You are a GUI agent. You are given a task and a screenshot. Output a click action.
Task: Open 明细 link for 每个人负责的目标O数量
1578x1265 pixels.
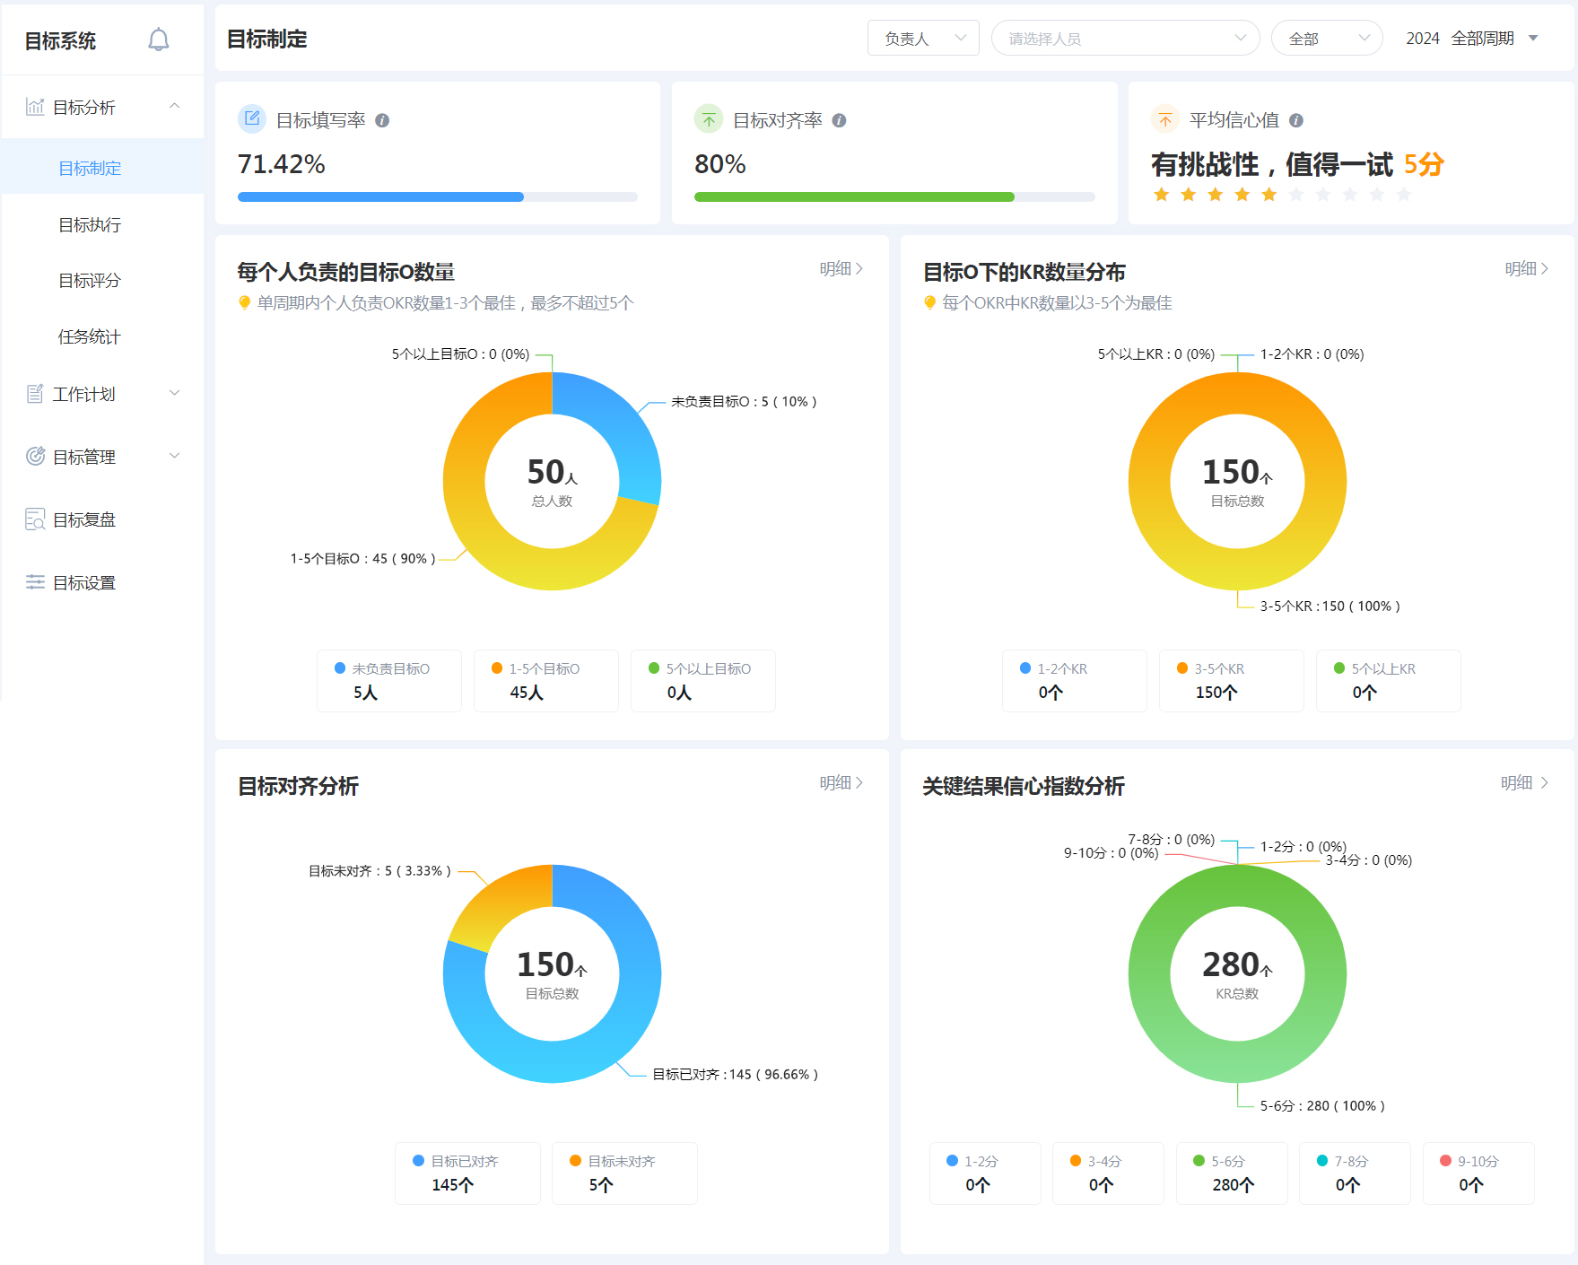[x=841, y=269]
